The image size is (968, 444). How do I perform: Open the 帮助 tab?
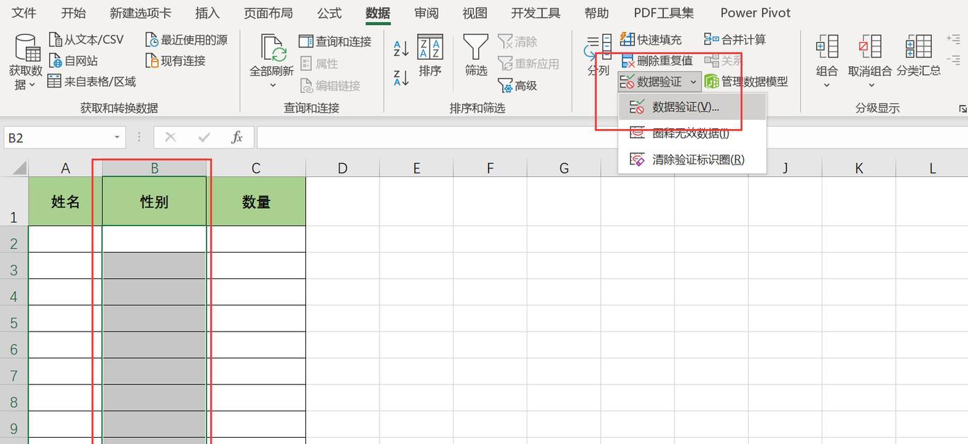point(597,13)
